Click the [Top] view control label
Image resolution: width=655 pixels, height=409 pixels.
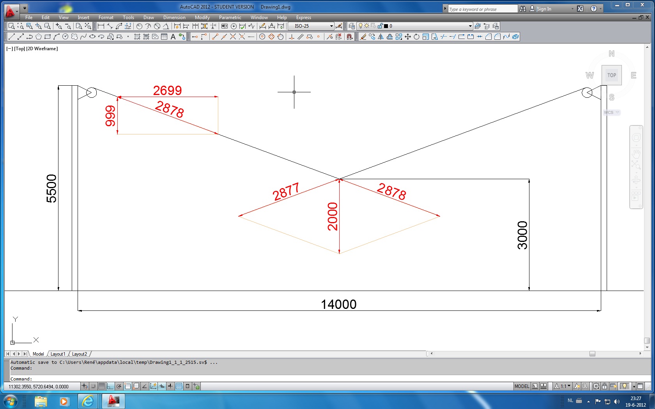point(20,49)
